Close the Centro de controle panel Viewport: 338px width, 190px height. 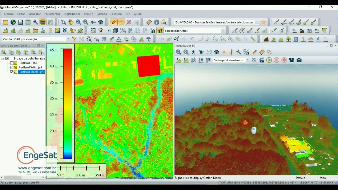click(x=43, y=46)
